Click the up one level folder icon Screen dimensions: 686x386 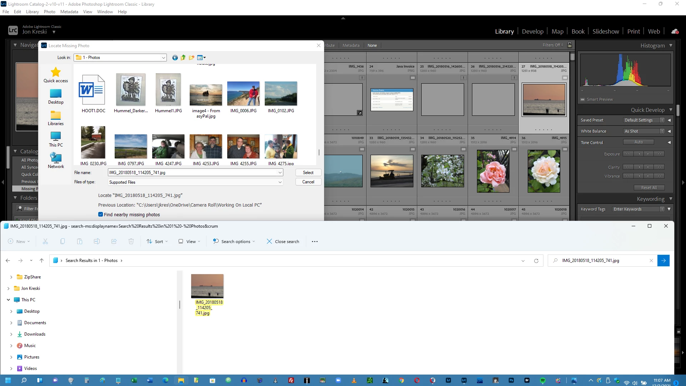[183, 58]
